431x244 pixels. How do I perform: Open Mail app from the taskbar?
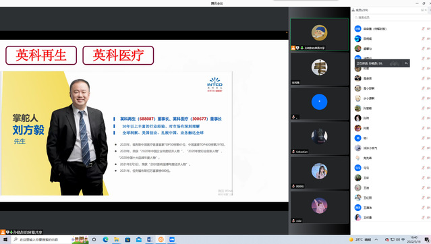[139, 239]
